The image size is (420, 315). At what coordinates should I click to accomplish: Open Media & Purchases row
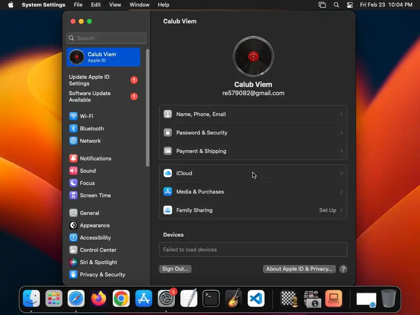(x=253, y=192)
